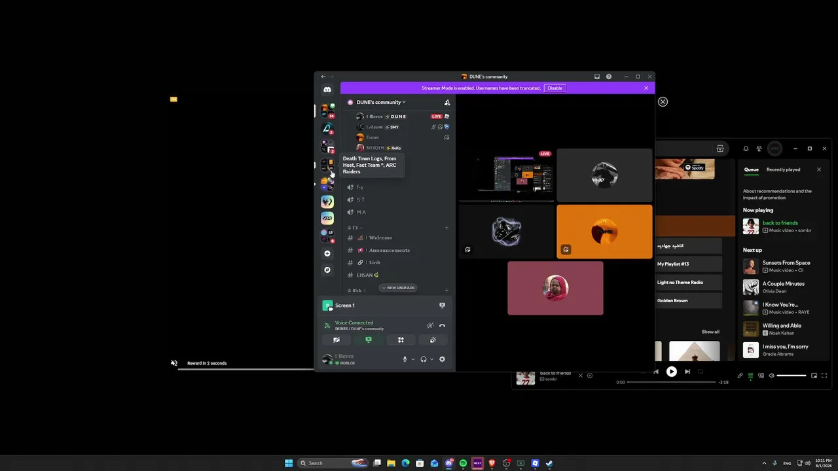
Task: Open My Playlist #13 in Spotify
Action: tap(688, 264)
